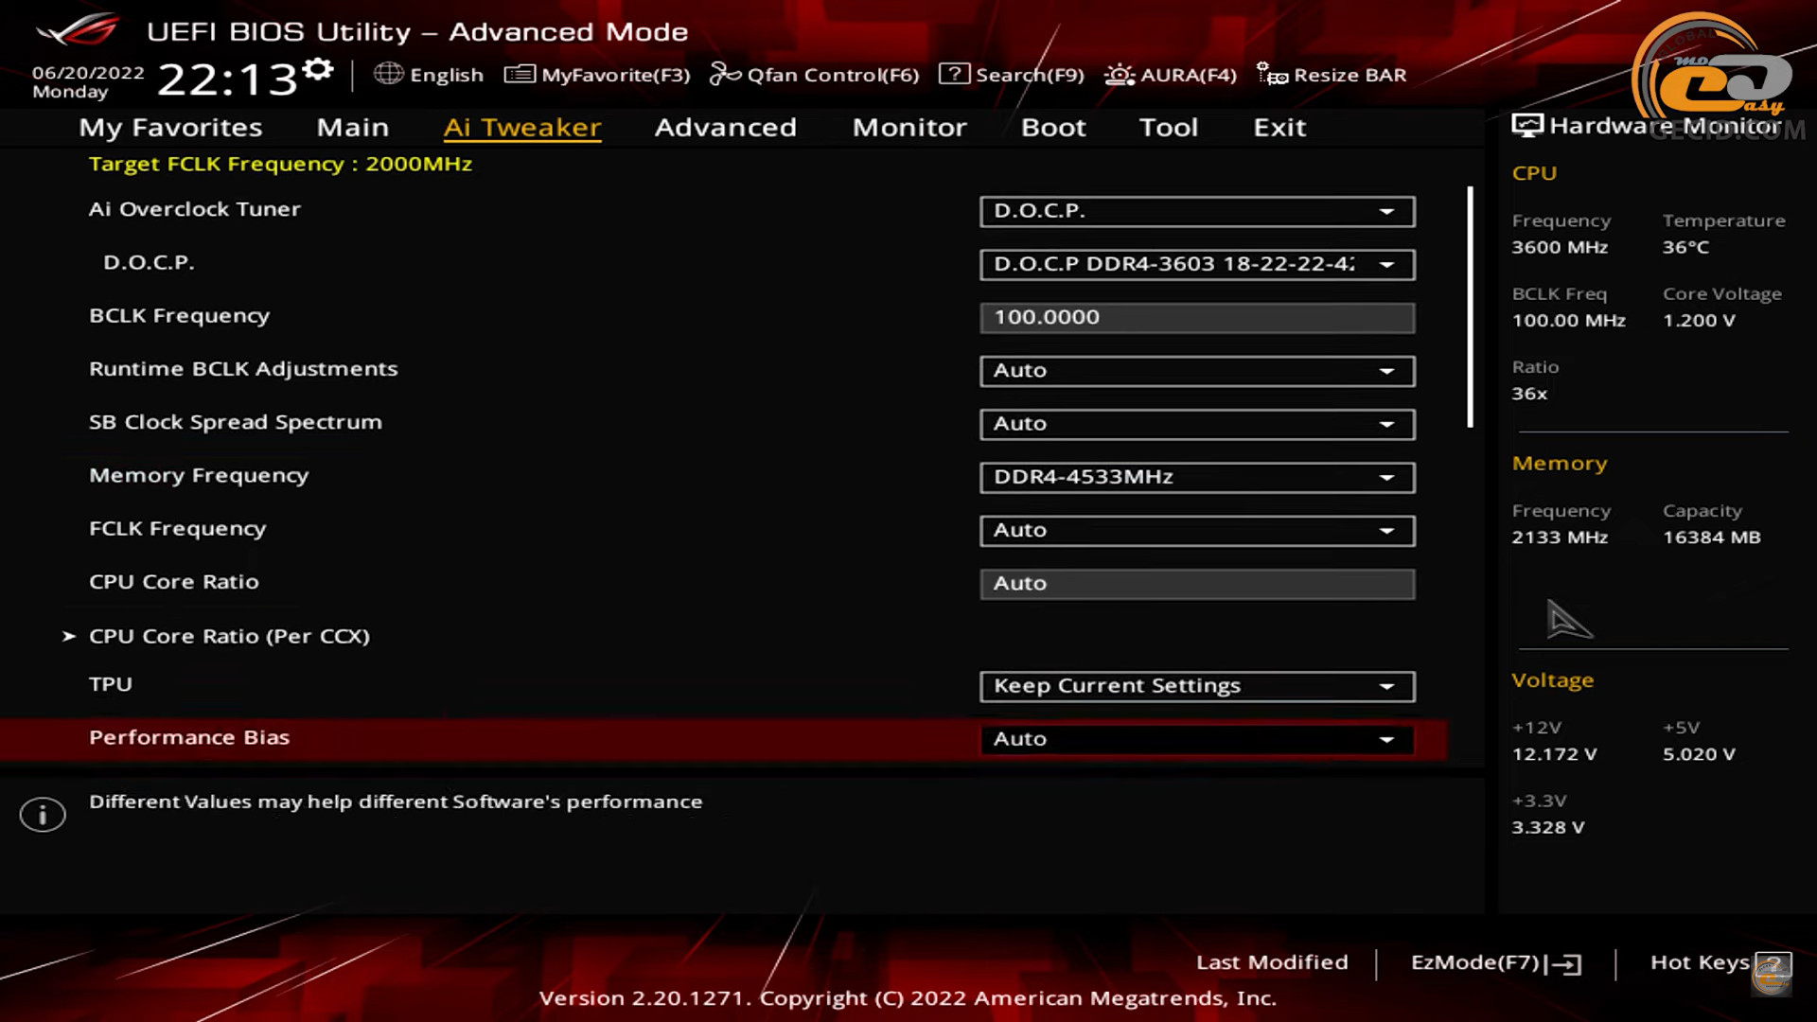
Task: Click the CPU Temperature value 36°C
Action: (1685, 247)
